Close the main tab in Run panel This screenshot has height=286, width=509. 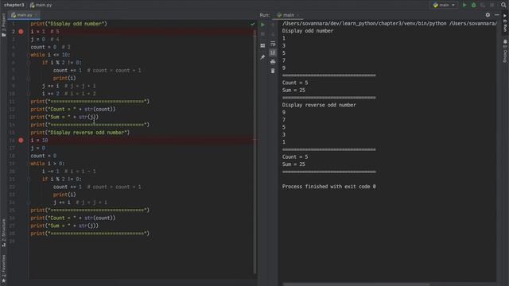click(297, 15)
